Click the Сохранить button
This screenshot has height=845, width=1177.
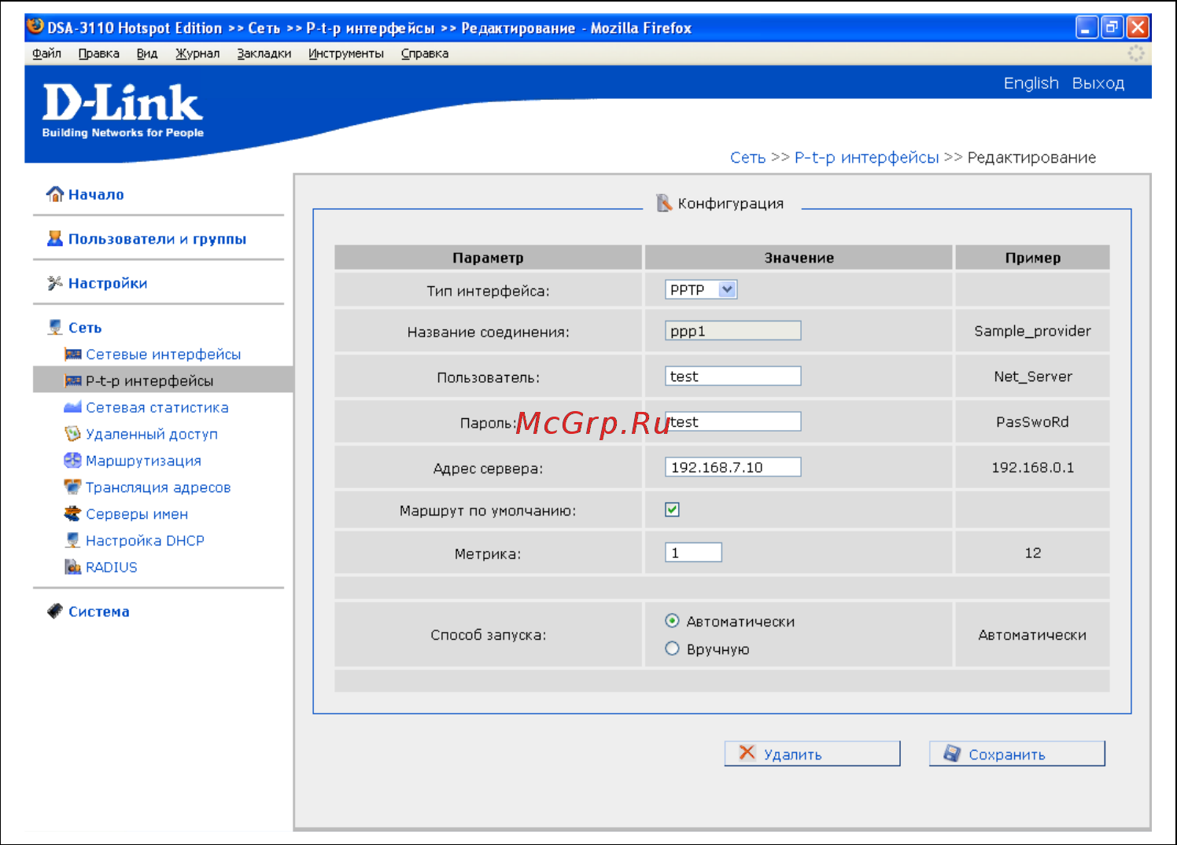1016,753
